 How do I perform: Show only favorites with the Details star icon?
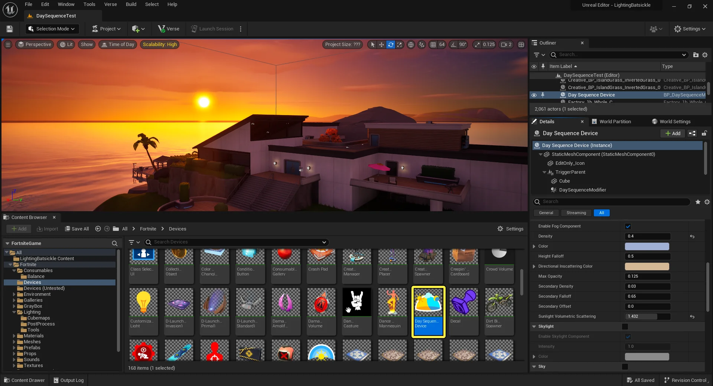(x=698, y=202)
